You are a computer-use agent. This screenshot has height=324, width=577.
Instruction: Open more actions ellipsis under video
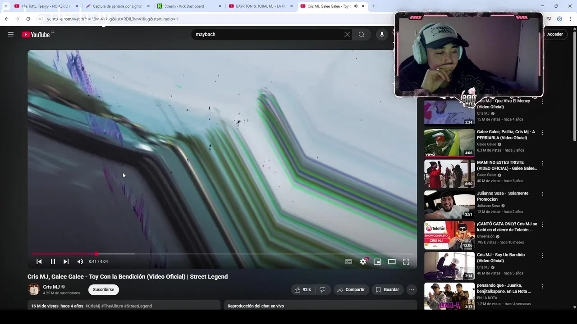(412, 290)
